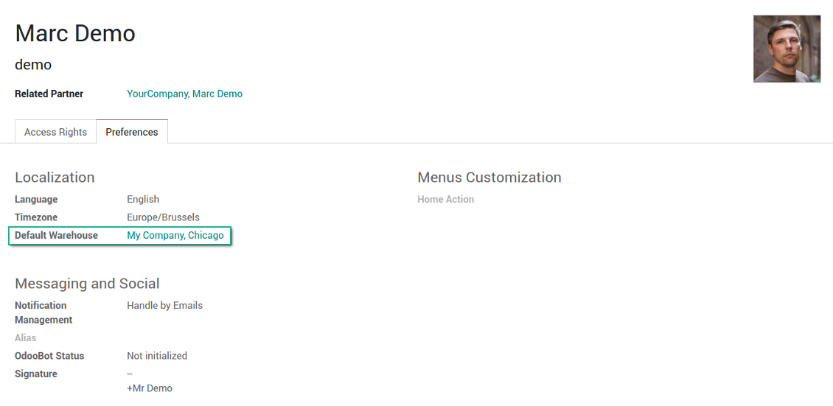Click the Europe/Brussels timezone value
833x406 pixels.
pos(163,217)
